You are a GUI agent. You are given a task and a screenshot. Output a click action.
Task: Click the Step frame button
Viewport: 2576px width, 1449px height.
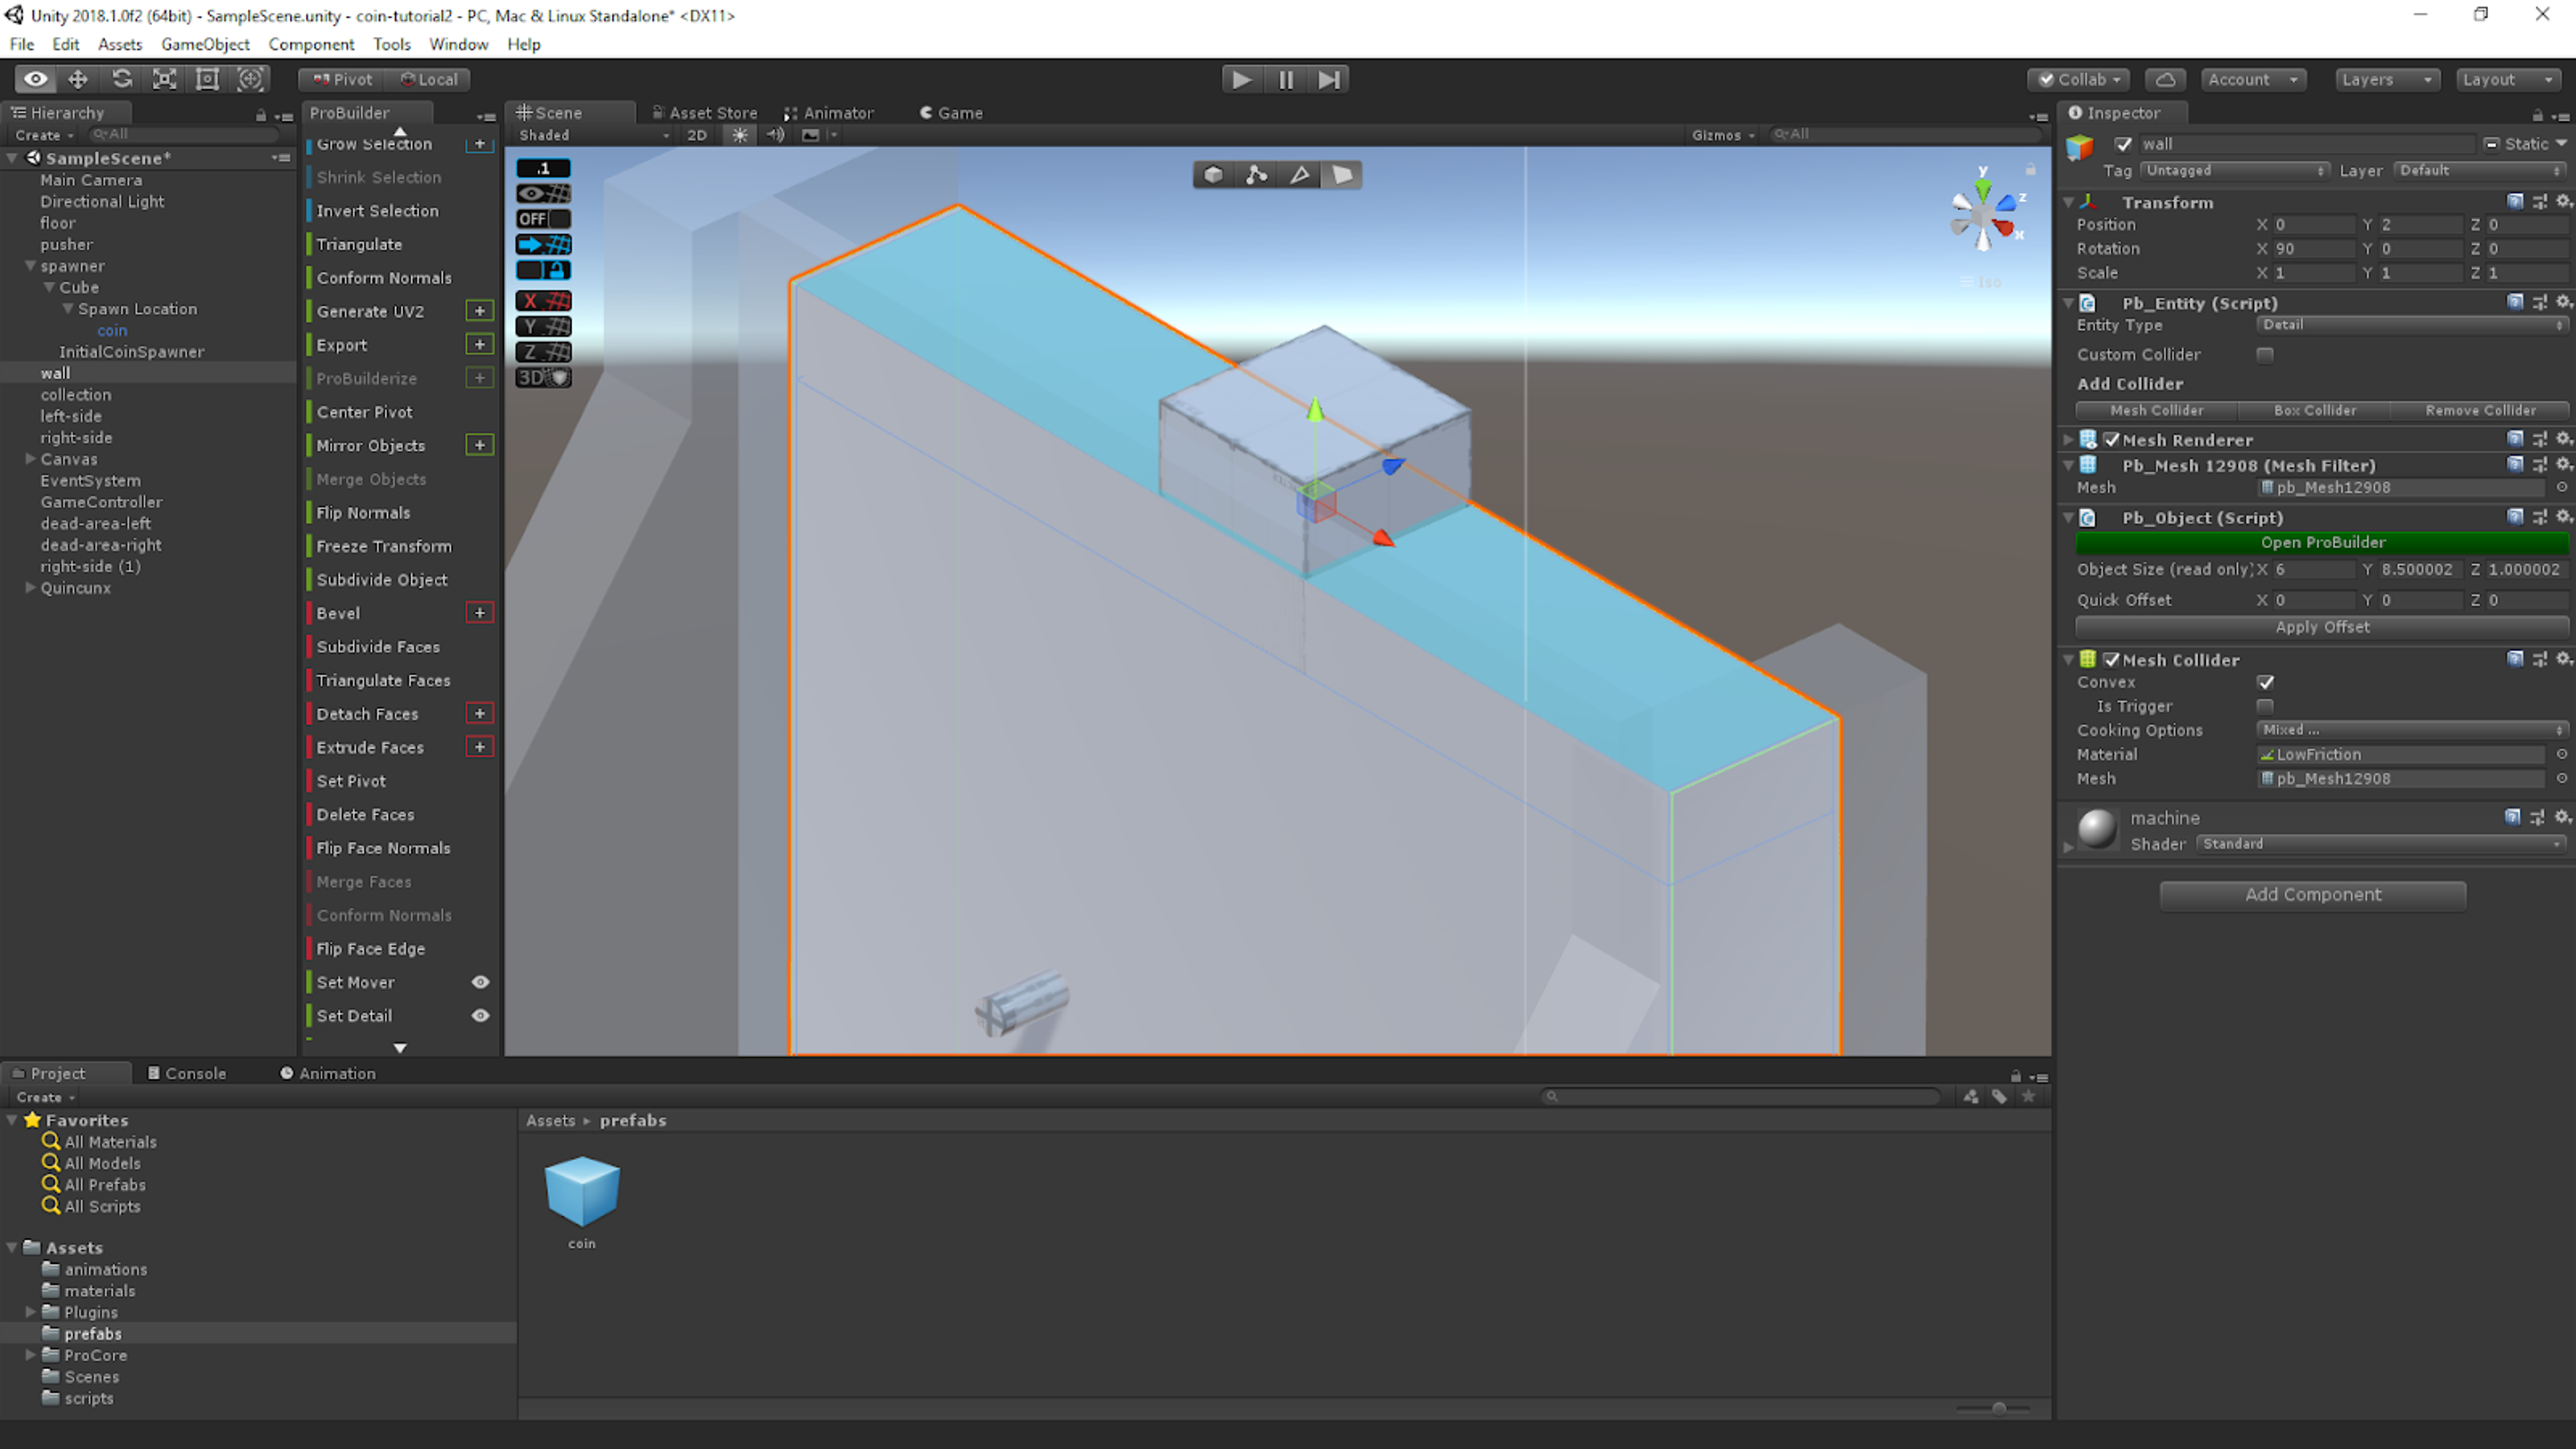coord(1328,79)
